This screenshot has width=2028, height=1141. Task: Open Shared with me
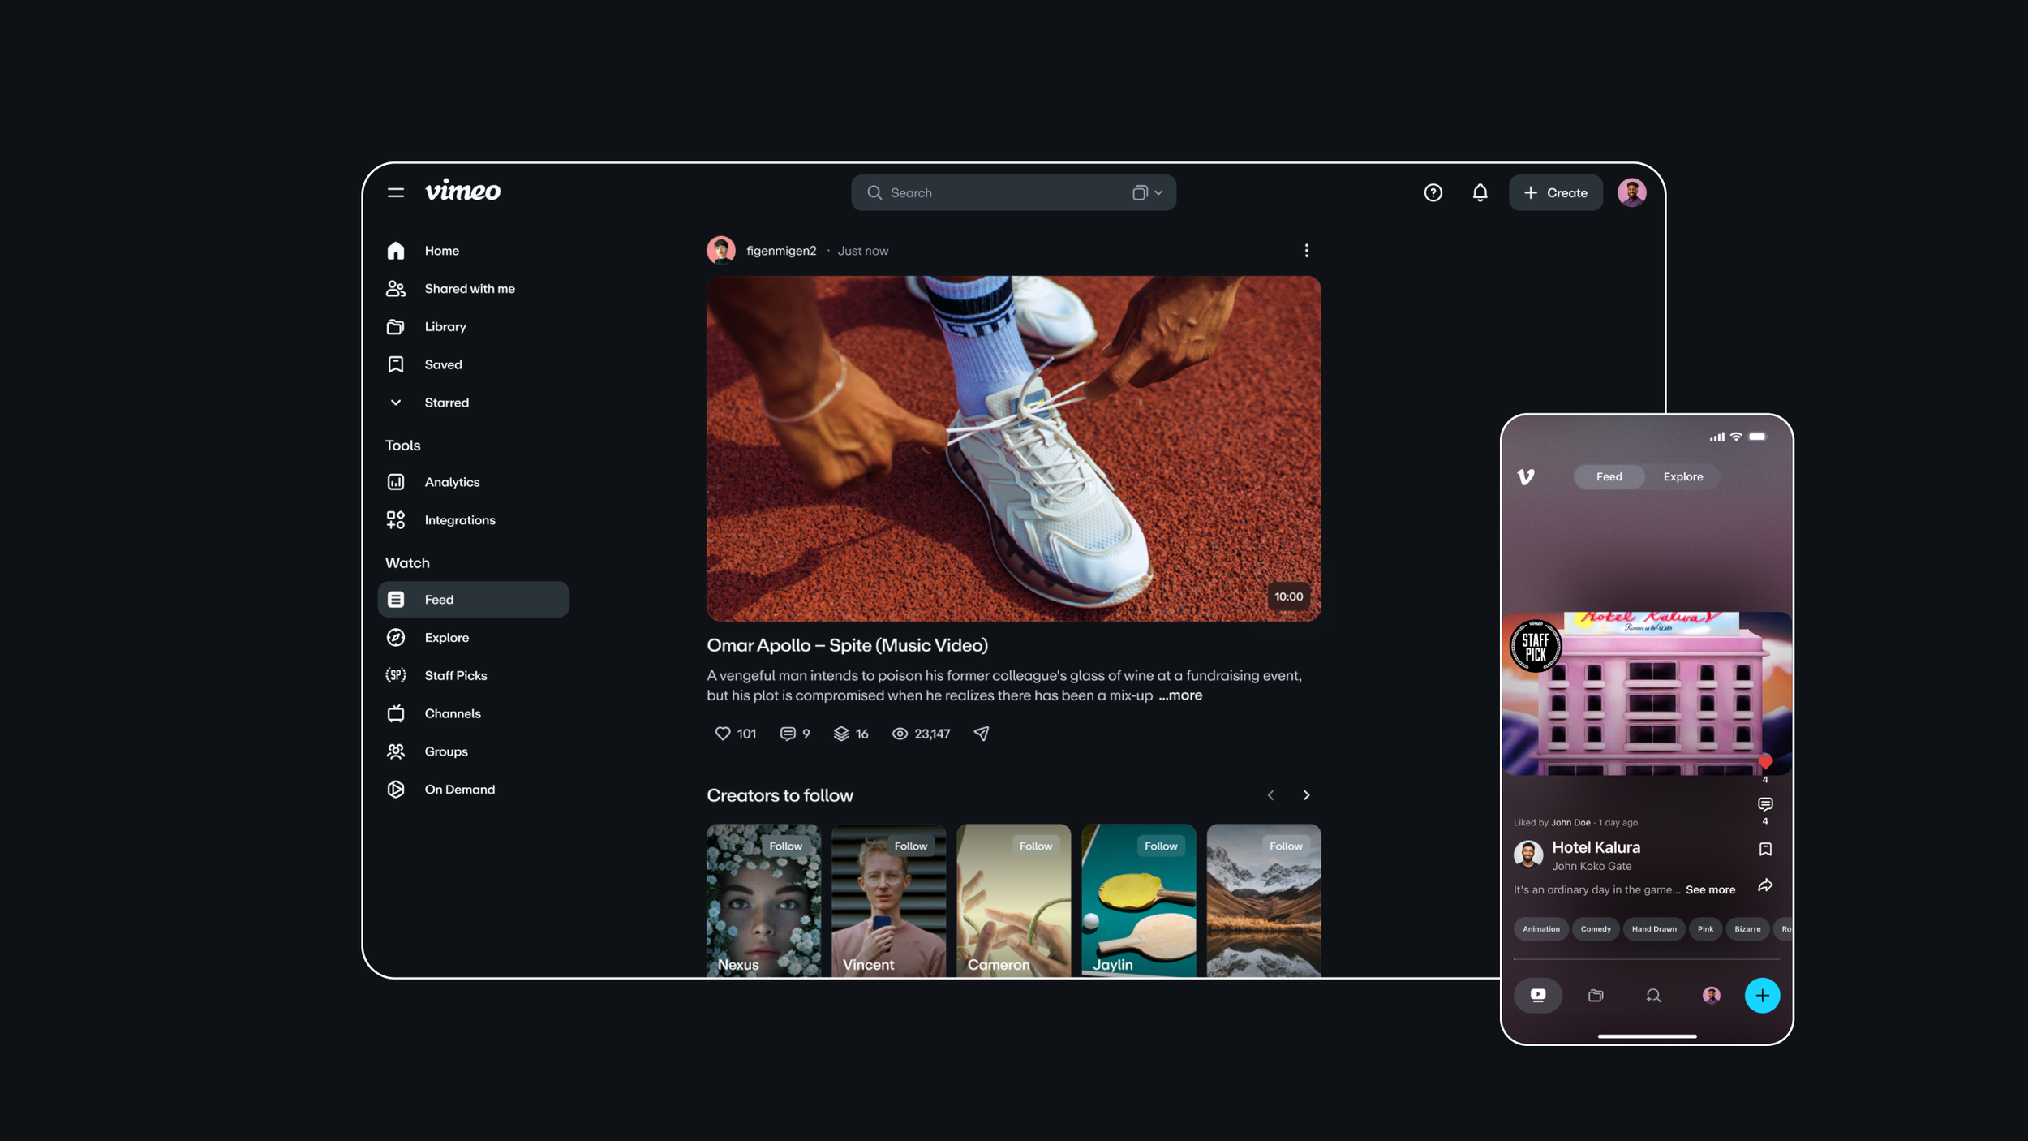click(x=469, y=288)
